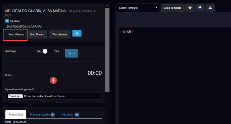
Task: Toggle the Autosign switch to Yes
Action: pyautogui.click(x=47, y=51)
